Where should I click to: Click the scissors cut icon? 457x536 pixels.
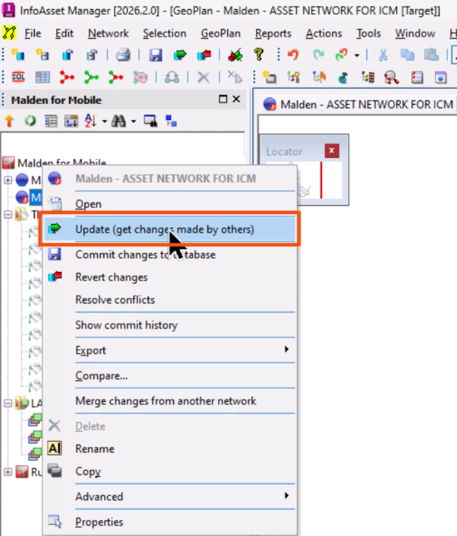point(382,55)
